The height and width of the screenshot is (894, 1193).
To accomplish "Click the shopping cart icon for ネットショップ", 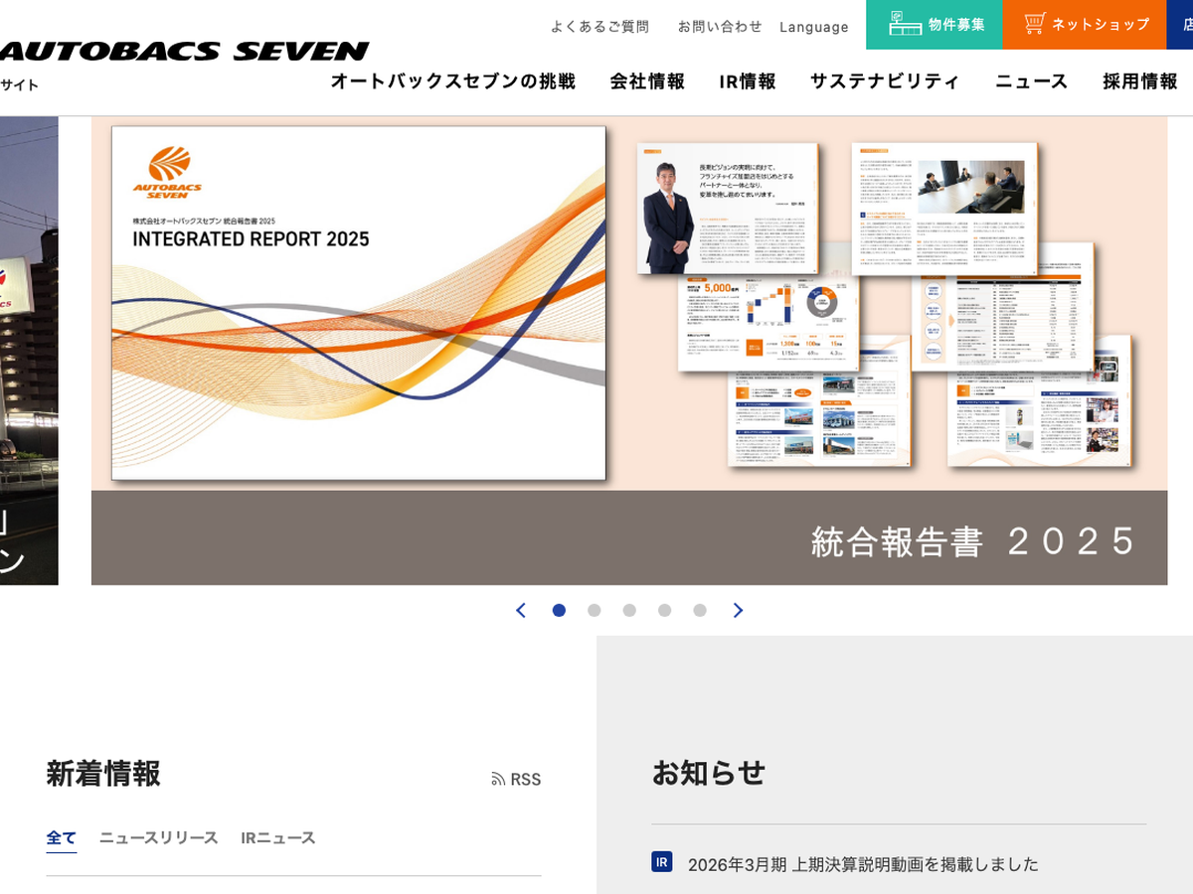I will pos(1035,24).
